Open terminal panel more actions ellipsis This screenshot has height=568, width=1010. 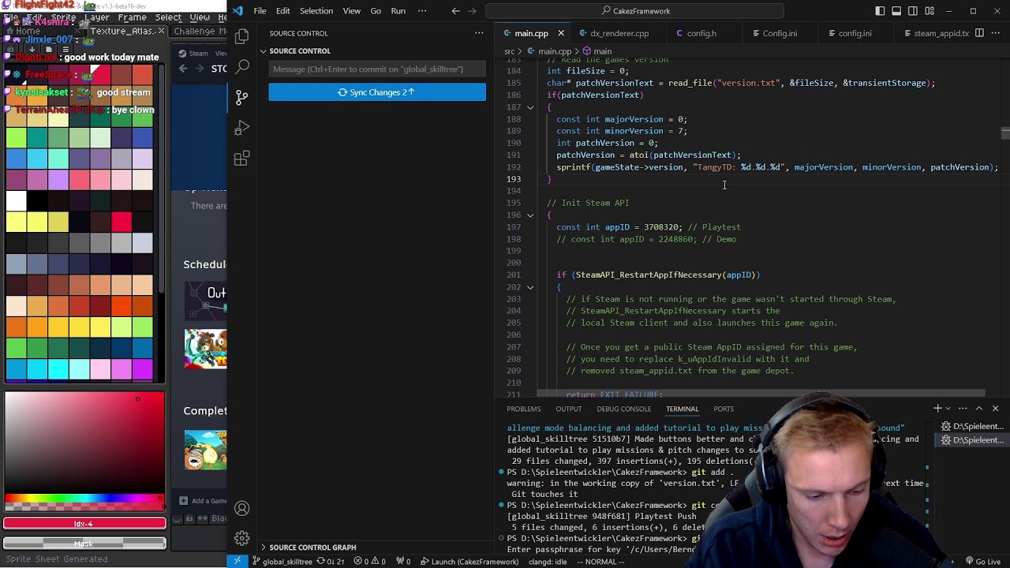click(963, 409)
